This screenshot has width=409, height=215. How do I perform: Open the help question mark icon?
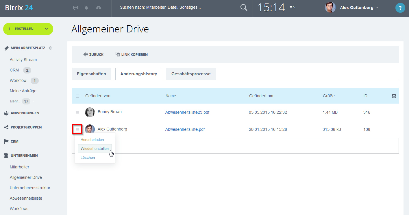click(400, 8)
